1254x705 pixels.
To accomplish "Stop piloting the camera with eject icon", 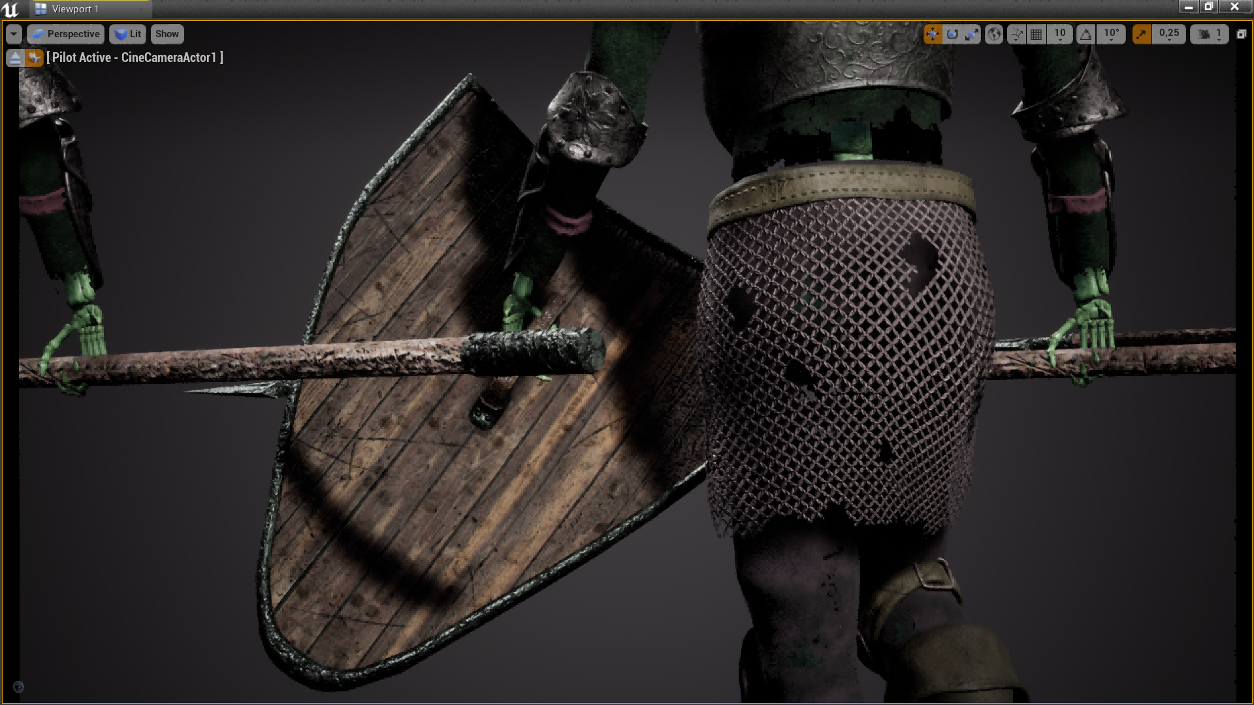I will tap(15, 58).
